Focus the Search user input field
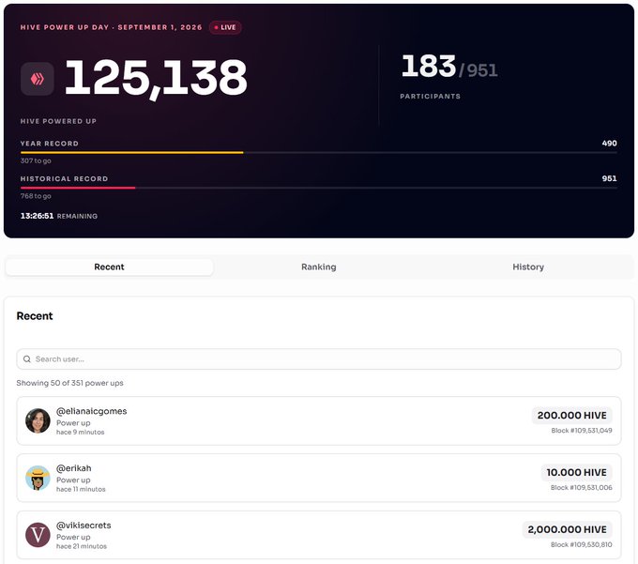Screen dimensions: 638x564 pyautogui.click(x=319, y=358)
